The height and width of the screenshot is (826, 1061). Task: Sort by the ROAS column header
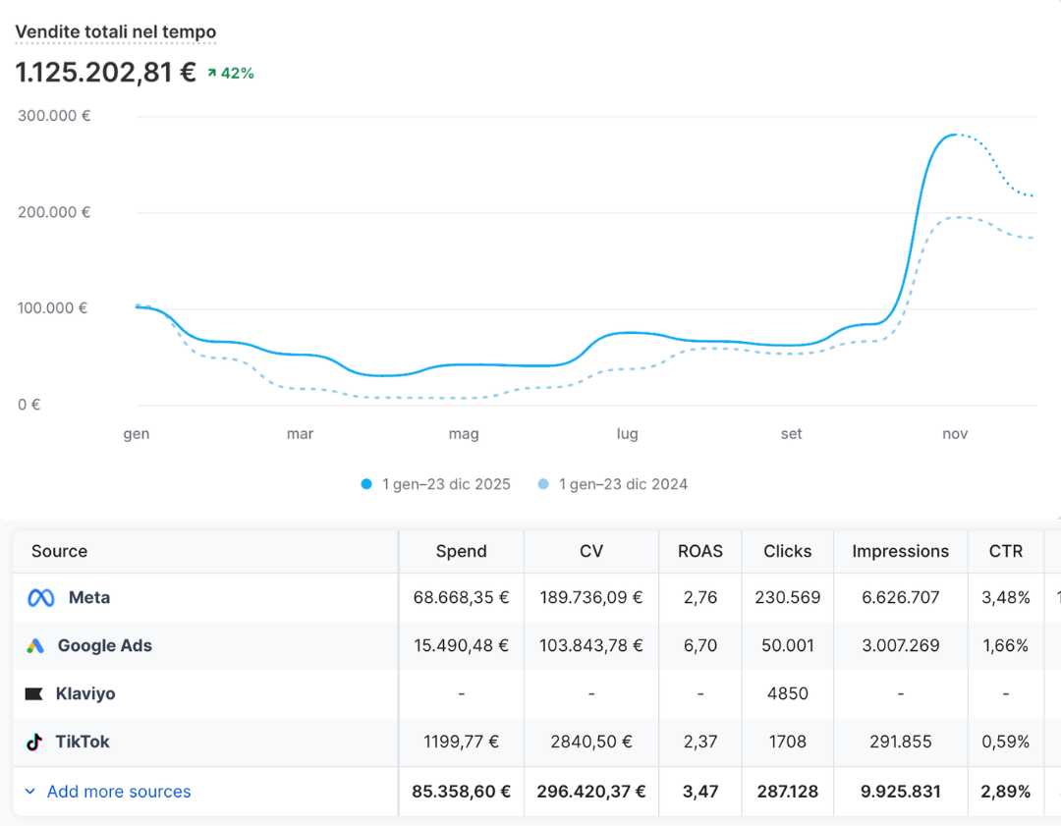coord(699,551)
